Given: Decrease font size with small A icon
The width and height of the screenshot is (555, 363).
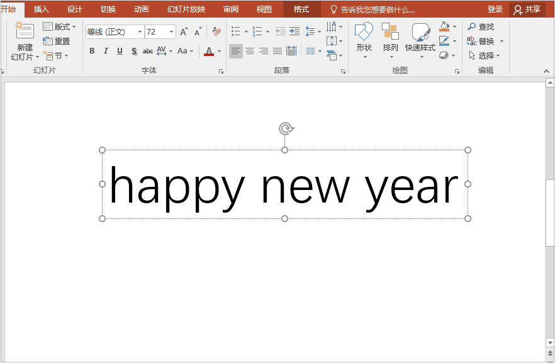Looking at the screenshot, I should [198, 31].
